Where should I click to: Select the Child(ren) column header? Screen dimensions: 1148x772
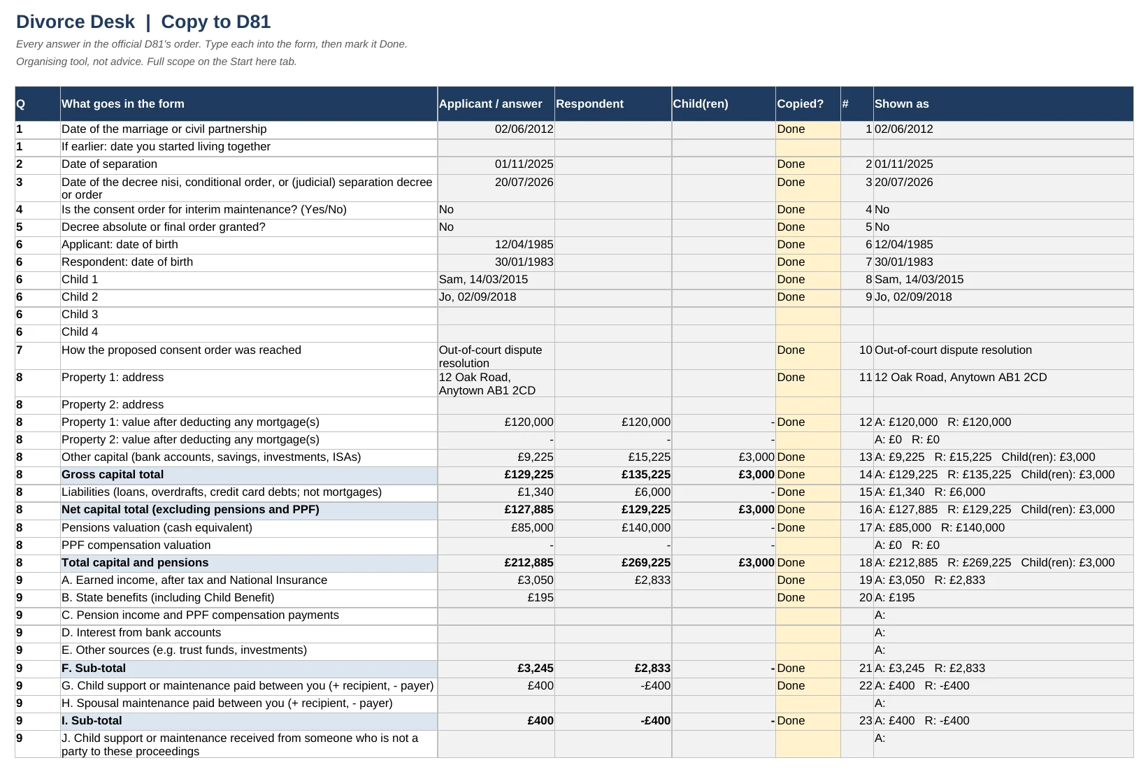724,103
